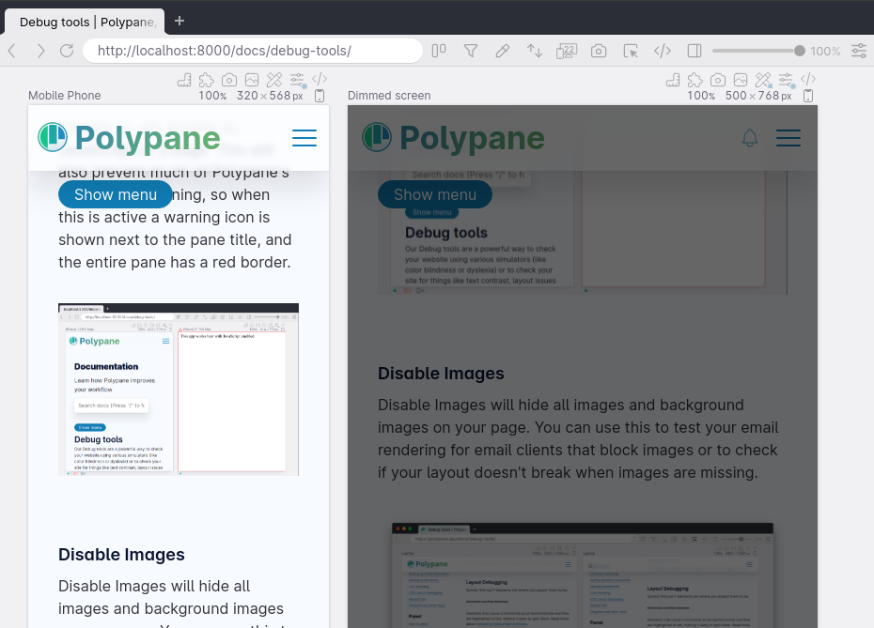This screenshot has width=874, height=628.
Task: Activate the inspect element pointer tool
Action: (x=631, y=51)
